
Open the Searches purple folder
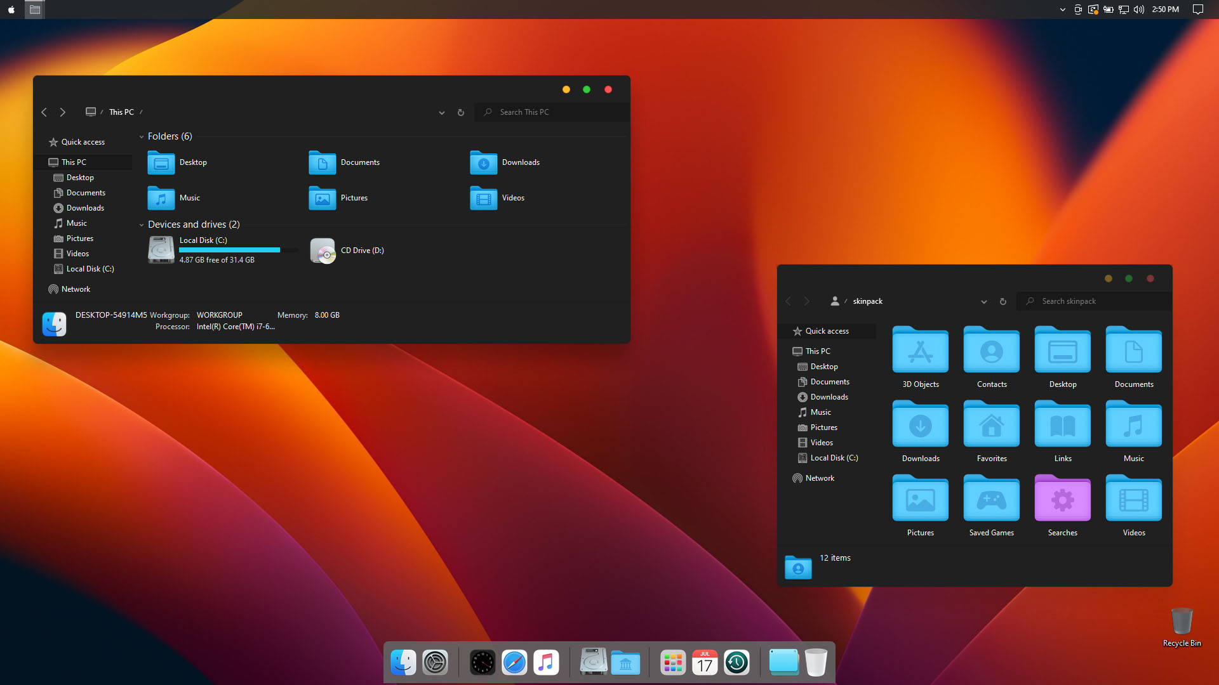(x=1062, y=499)
